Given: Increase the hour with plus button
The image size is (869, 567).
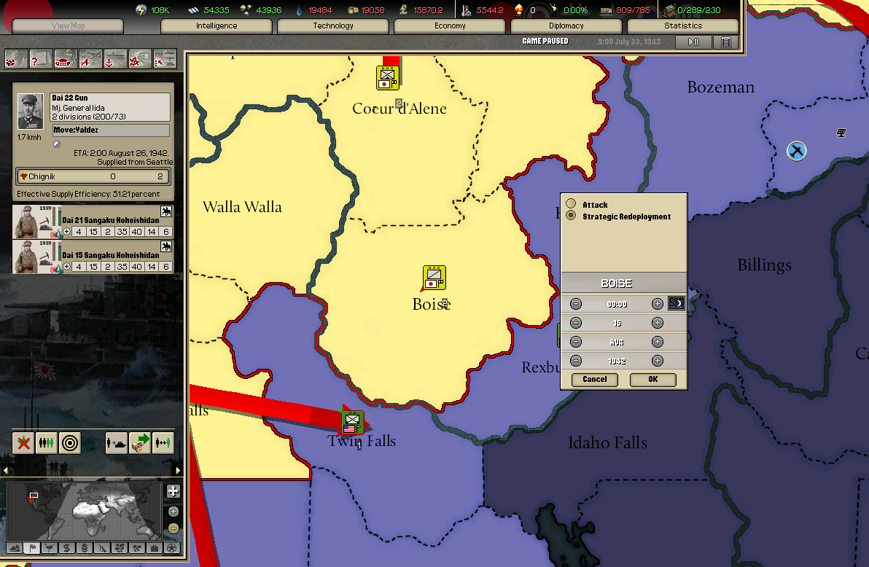Looking at the screenshot, I should pos(657,304).
